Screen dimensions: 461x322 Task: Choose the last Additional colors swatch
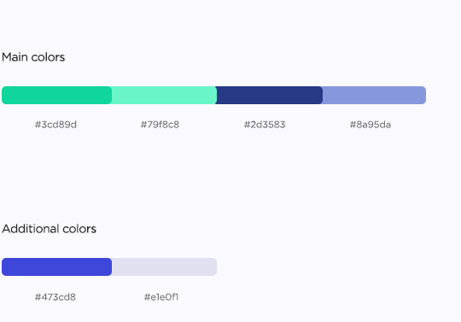(x=164, y=267)
